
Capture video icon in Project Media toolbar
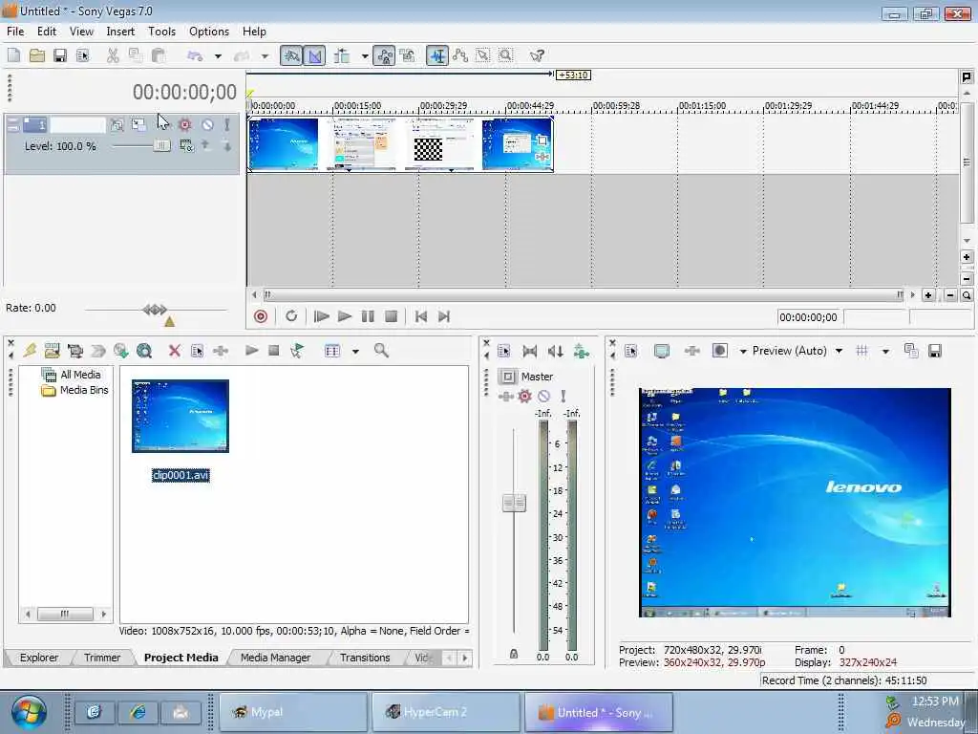(74, 351)
